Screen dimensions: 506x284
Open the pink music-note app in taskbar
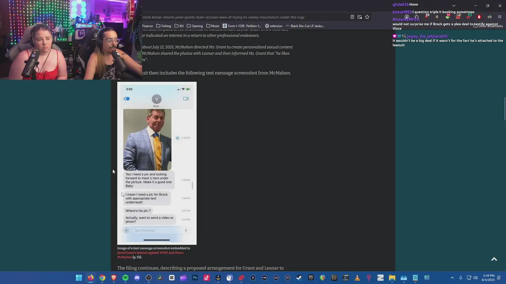[206, 278]
